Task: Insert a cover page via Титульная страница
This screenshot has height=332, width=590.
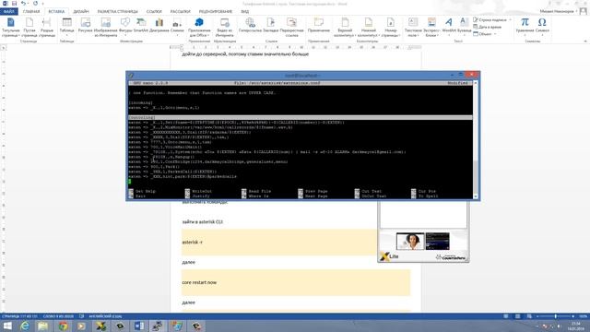Action: click(10, 27)
